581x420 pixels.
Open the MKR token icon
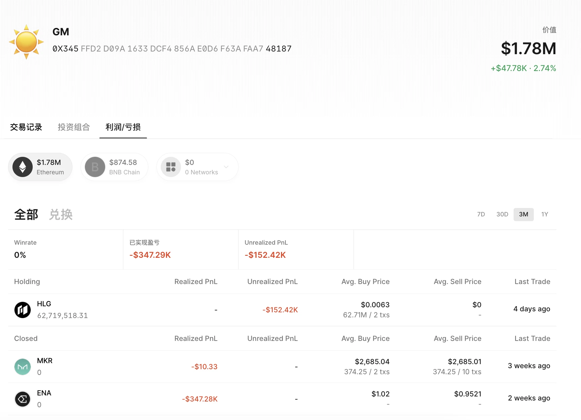pos(23,366)
